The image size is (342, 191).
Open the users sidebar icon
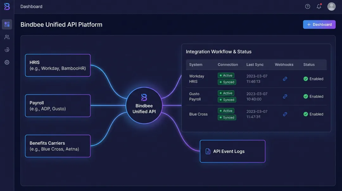(7, 37)
